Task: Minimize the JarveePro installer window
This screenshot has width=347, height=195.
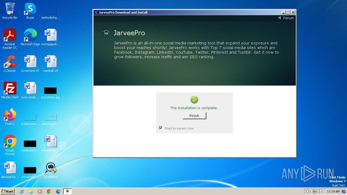Action: [284, 12]
